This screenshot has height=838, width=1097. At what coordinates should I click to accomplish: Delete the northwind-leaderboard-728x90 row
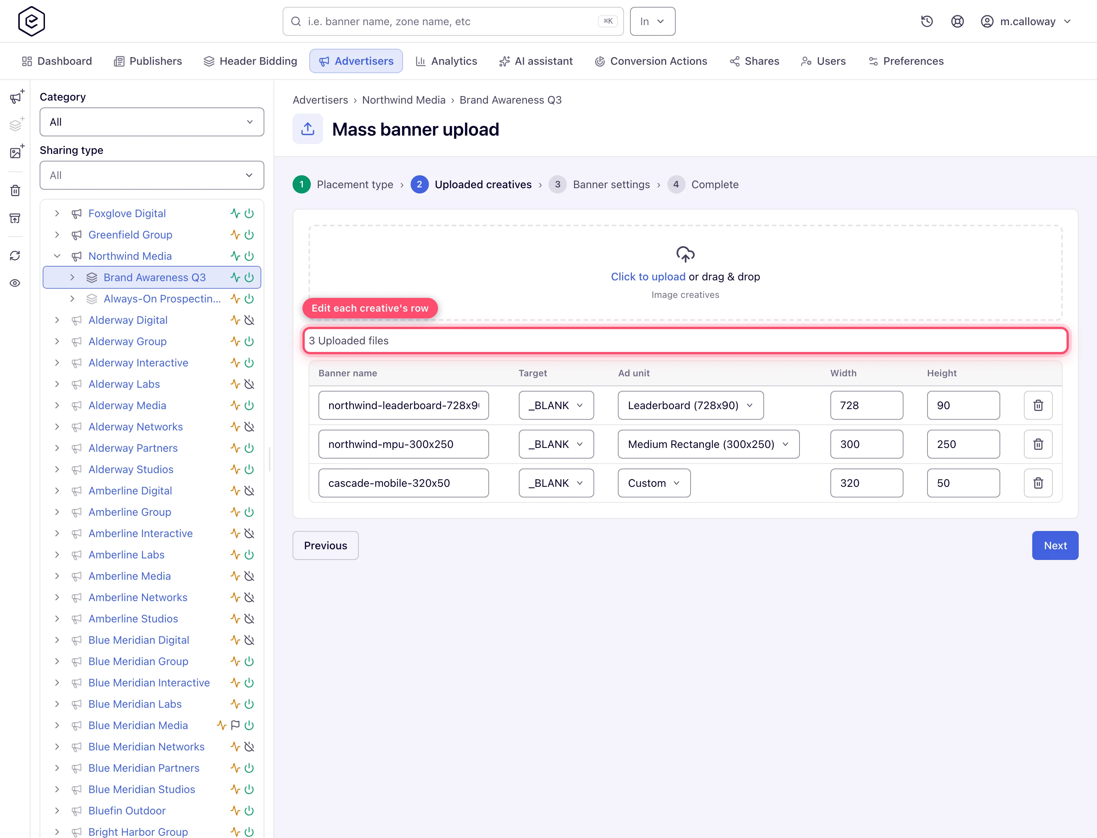click(1038, 405)
